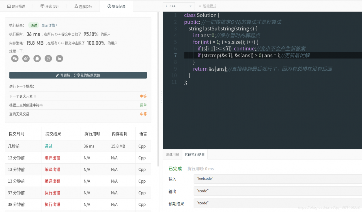Click the 输出 field showing "tcode"
362x212 pixels.
(277, 191)
